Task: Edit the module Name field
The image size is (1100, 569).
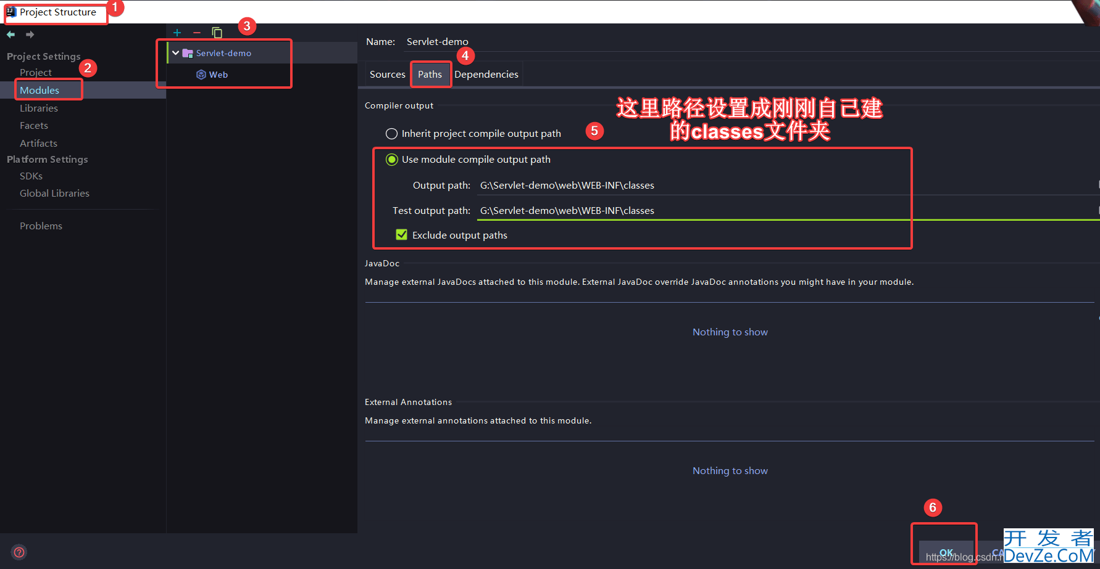Action: [x=751, y=42]
